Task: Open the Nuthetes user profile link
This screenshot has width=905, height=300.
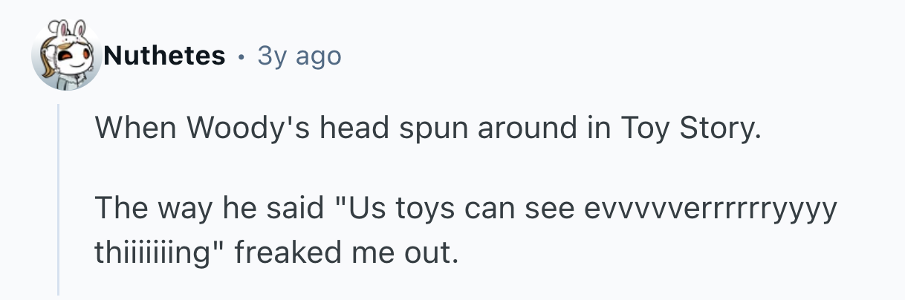Action: [x=164, y=55]
